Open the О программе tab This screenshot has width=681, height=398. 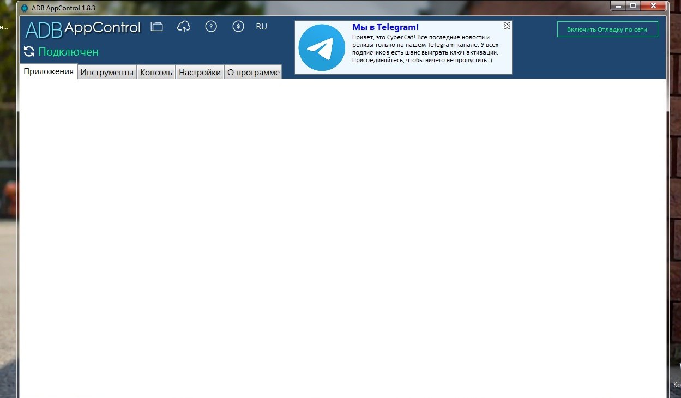coord(253,72)
